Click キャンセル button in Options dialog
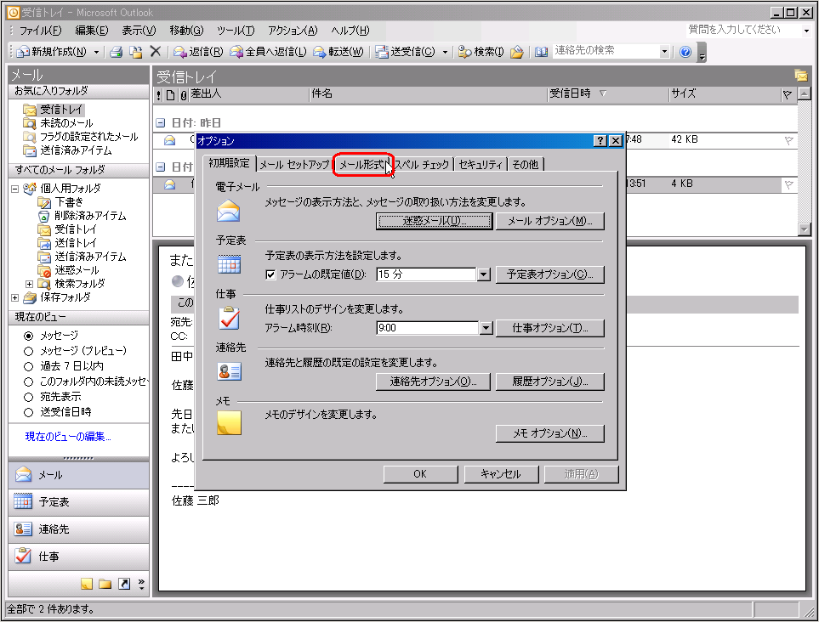This screenshot has width=819, height=622. point(501,474)
